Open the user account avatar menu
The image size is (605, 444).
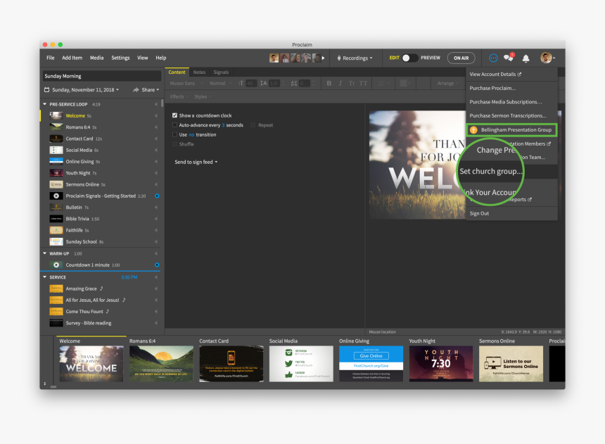pyautogui.click(x=546, y=58)
